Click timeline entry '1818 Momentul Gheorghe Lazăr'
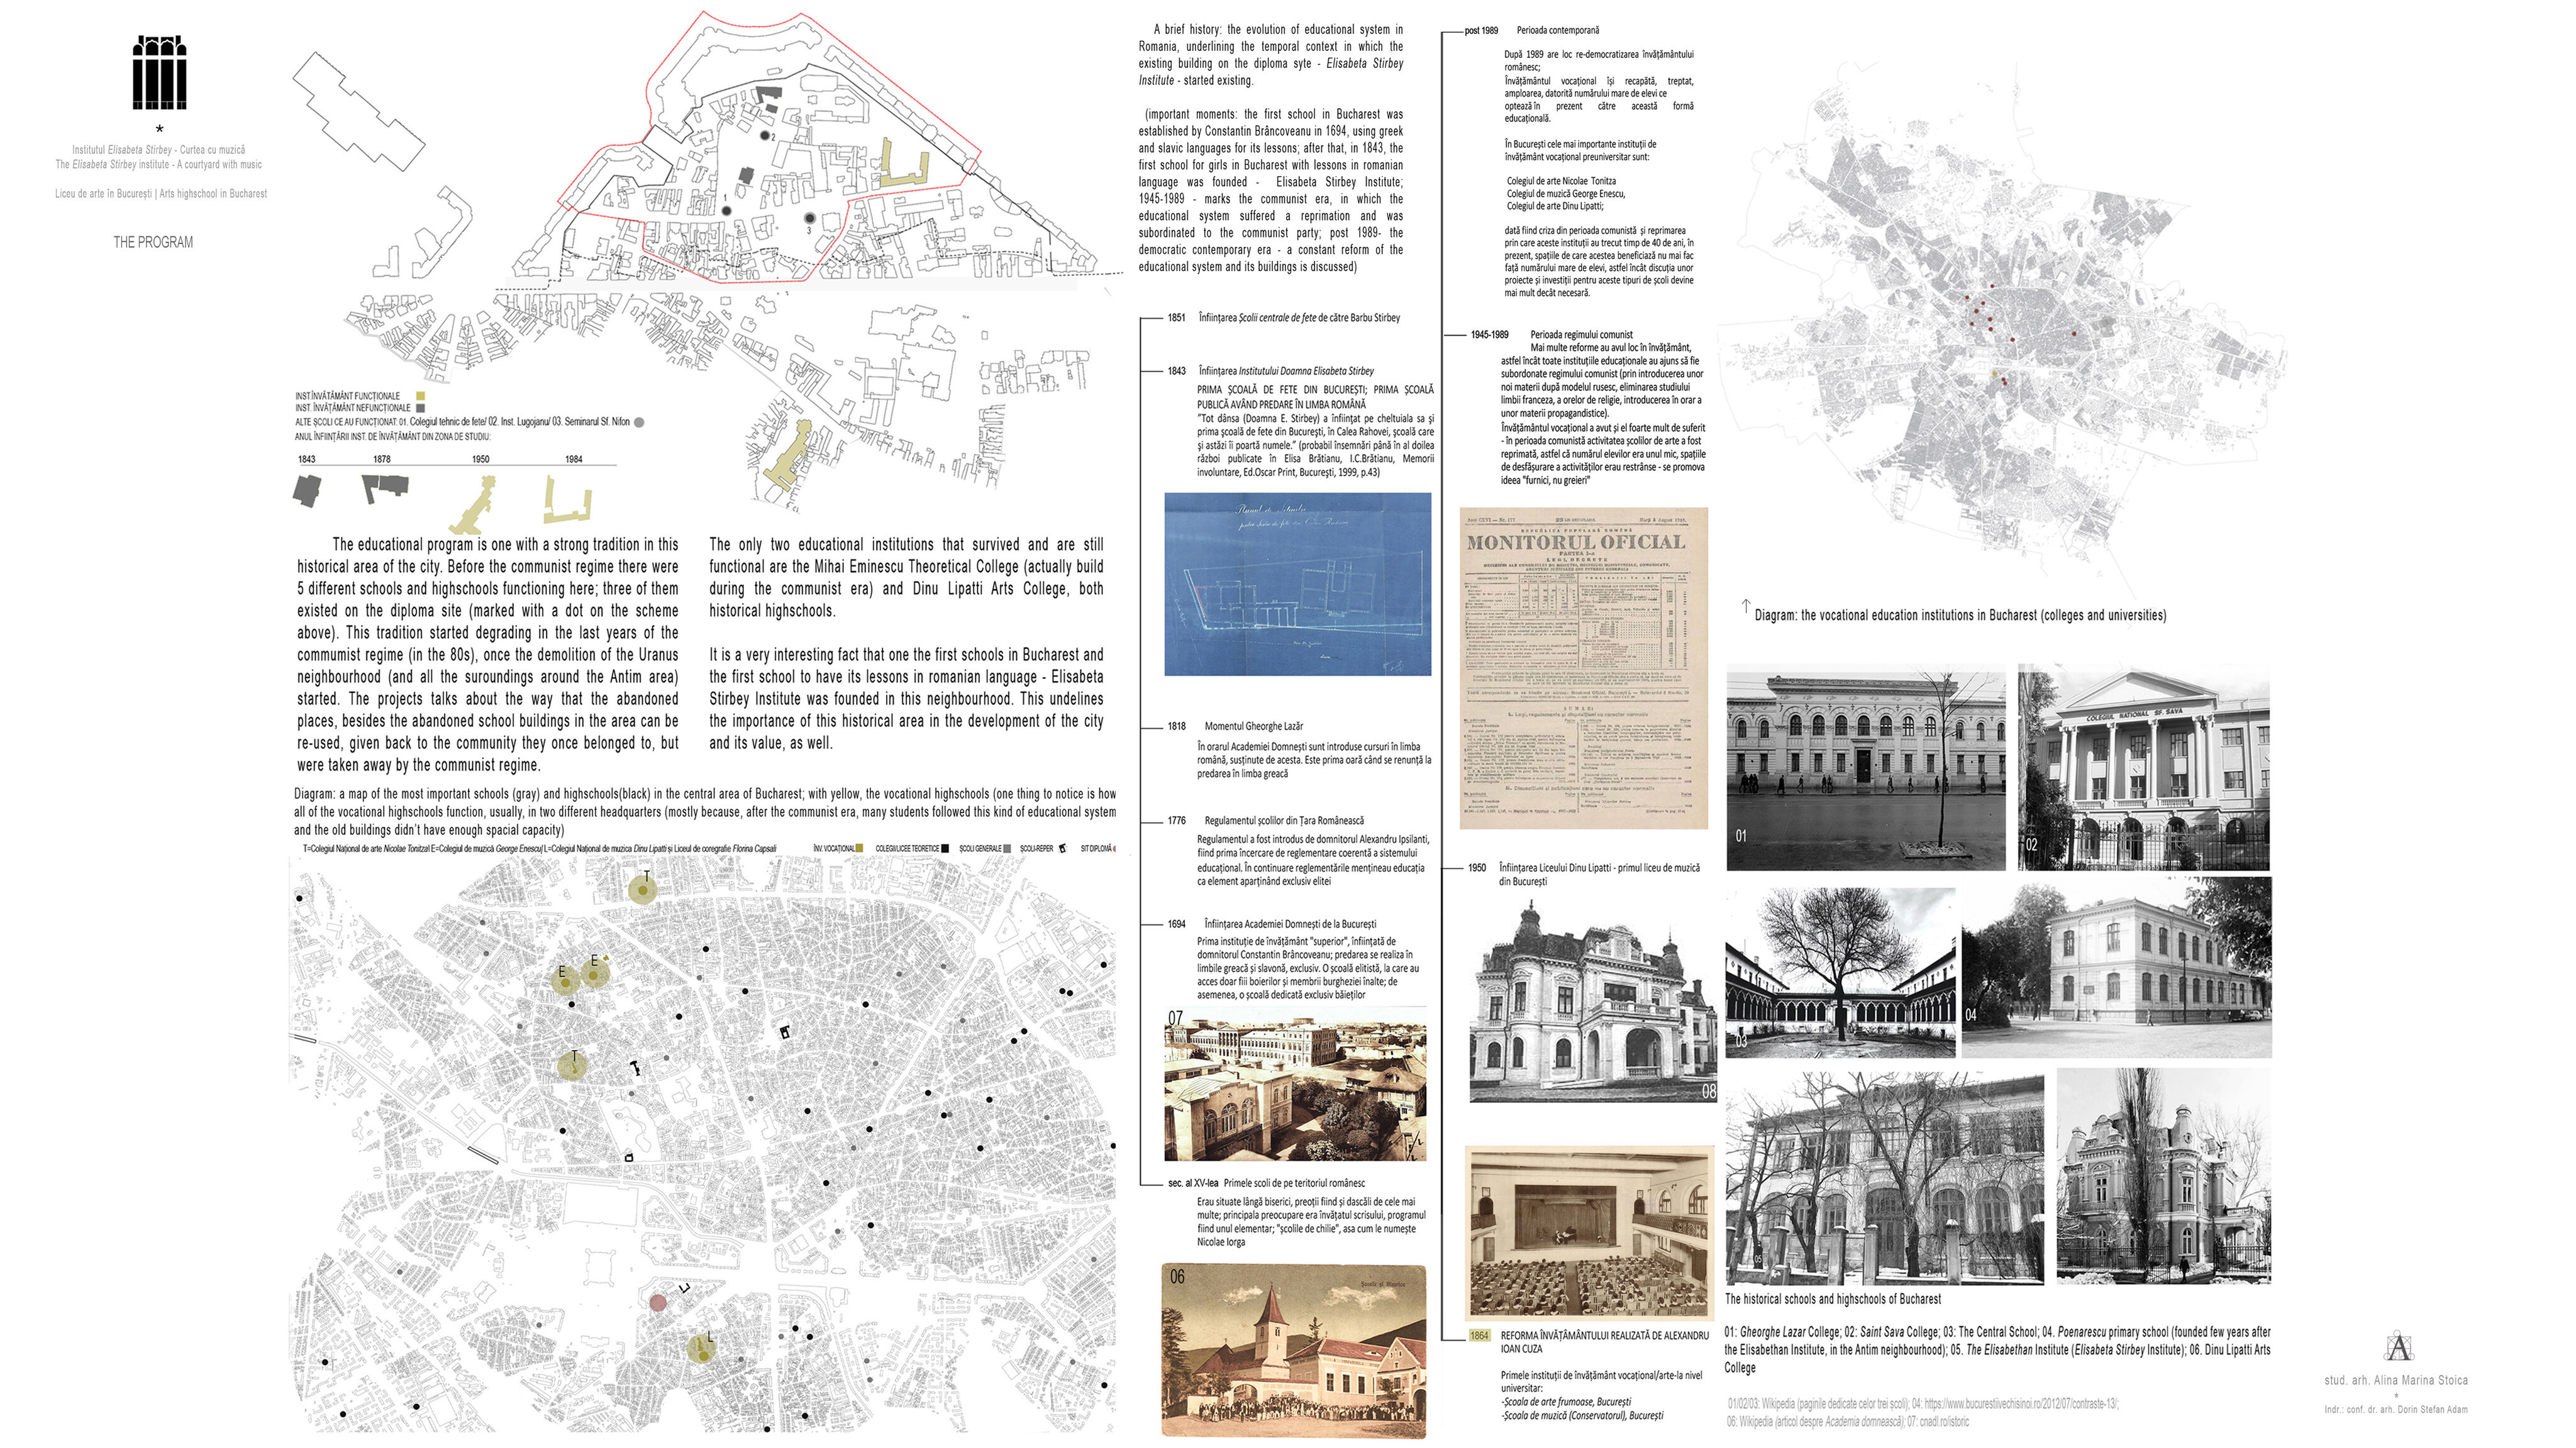Viewport: 2576px width, 1448px height. point(1235,726)
